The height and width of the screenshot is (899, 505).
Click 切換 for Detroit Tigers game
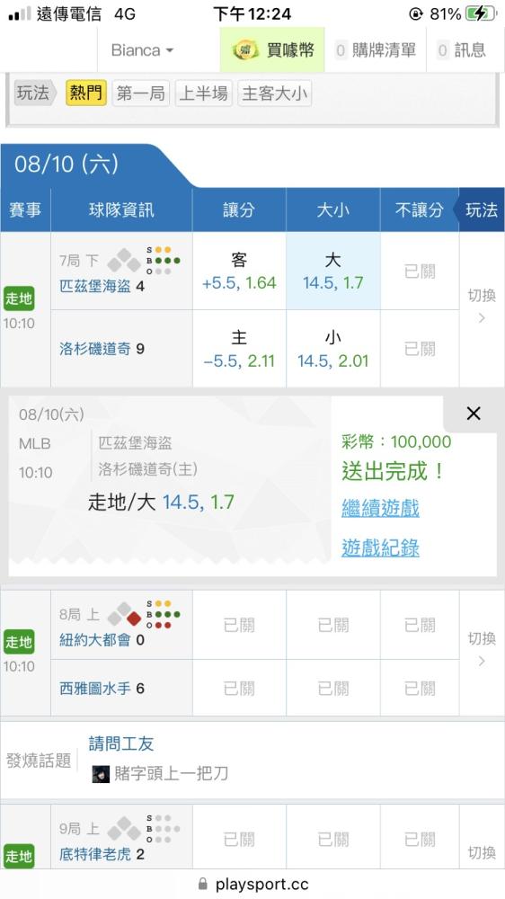tap(482, 852)
